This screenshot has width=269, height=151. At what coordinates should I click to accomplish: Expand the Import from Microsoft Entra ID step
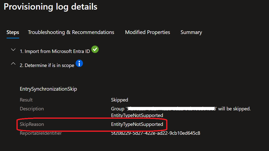tap(13, 50)
